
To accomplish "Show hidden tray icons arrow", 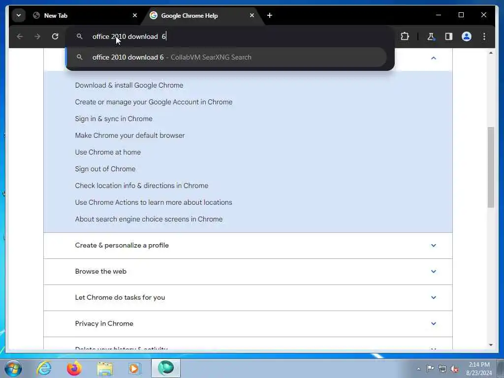I will (418, 369).
